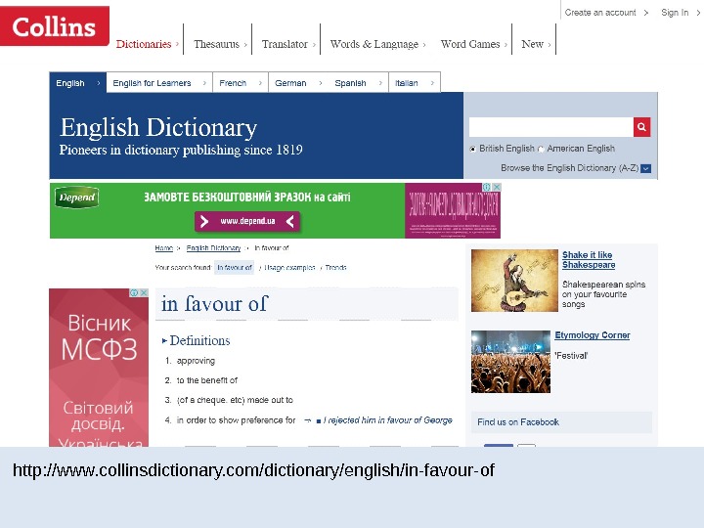Click Find us on Facebook heading
704x528 pixels.
[x=518, y=422]
